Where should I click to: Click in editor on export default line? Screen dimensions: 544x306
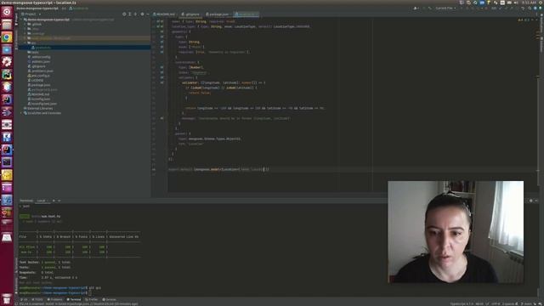pos(219,169)
